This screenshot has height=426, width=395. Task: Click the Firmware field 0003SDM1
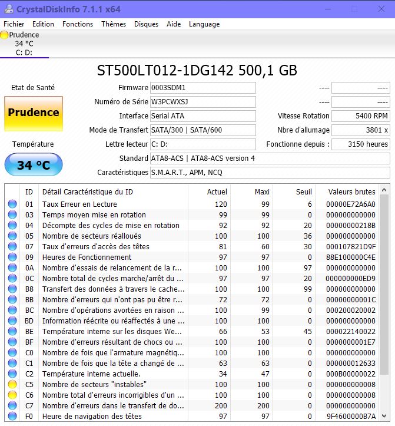point(203,88)
